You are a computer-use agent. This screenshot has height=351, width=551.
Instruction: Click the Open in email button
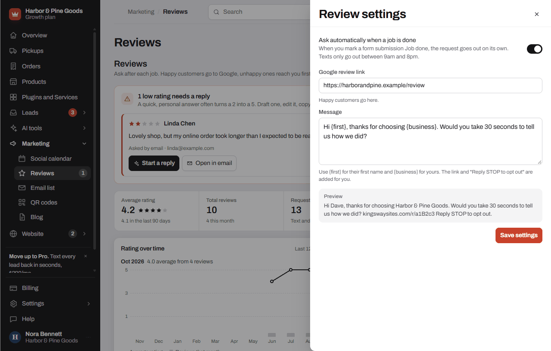click(209, 163)
